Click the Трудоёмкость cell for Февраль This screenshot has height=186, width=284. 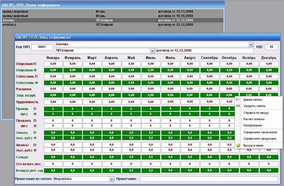tap(72, 102)
